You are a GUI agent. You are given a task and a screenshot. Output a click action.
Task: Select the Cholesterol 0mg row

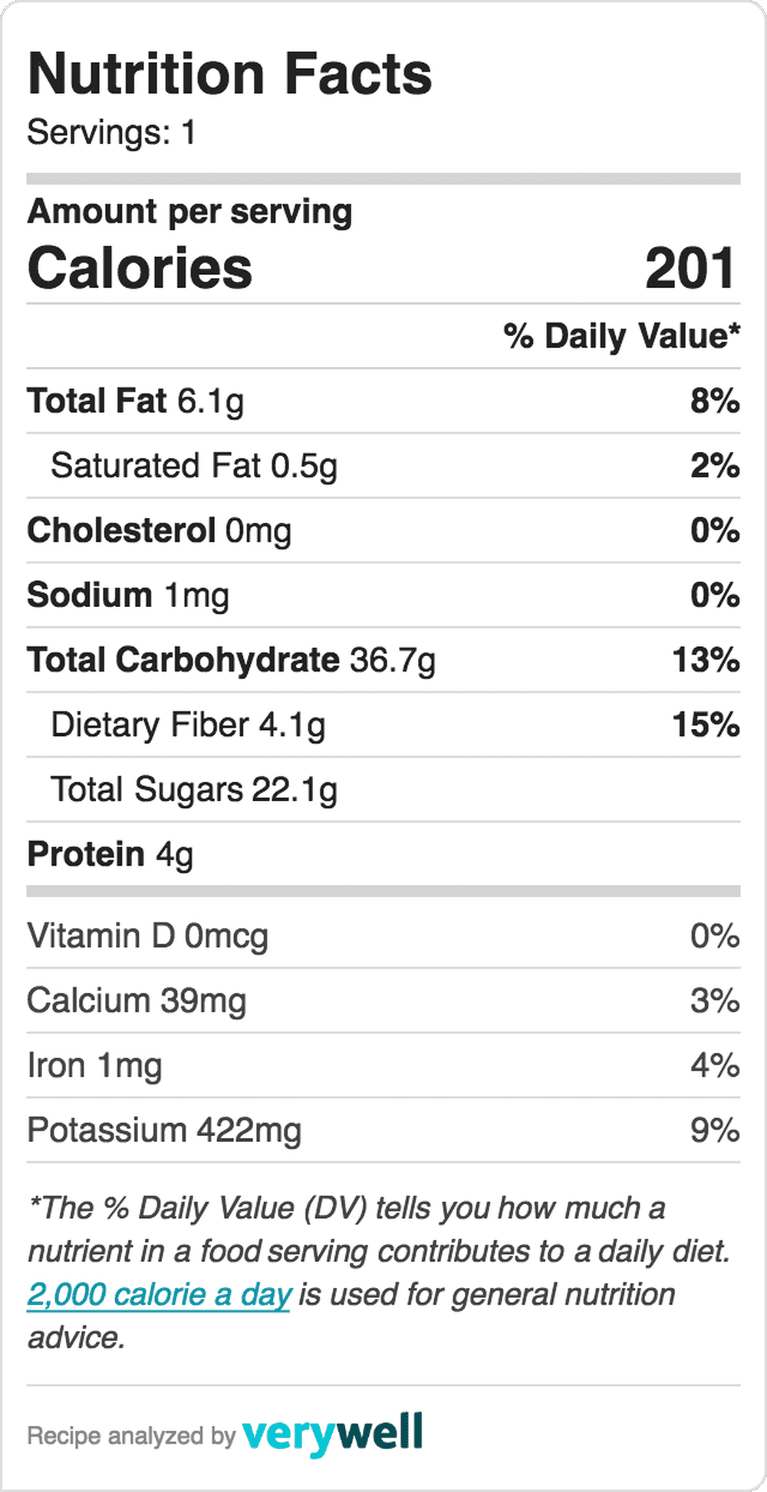pyautogui.click(x=383, y=530)
